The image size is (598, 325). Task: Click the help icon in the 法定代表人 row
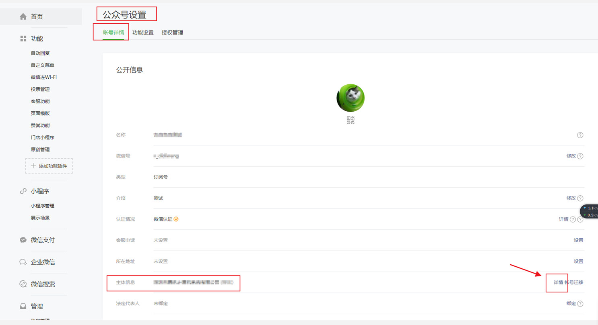(x=580, y=304)
